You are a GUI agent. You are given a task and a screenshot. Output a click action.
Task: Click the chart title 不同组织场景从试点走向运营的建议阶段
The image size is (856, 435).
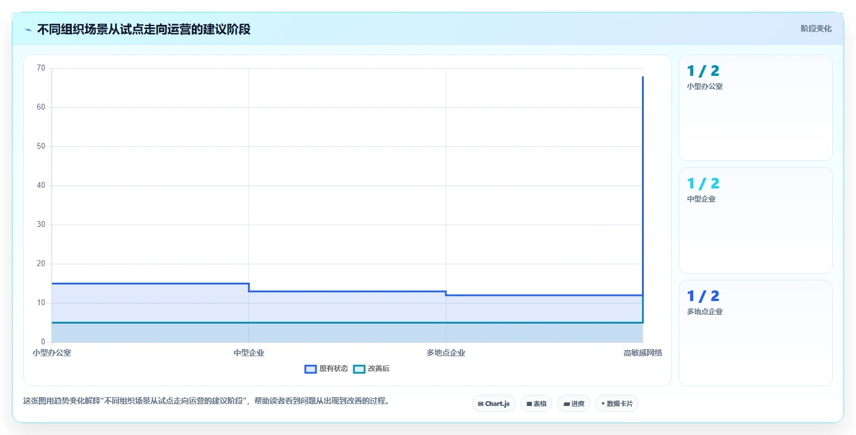(x=143, y=29)
